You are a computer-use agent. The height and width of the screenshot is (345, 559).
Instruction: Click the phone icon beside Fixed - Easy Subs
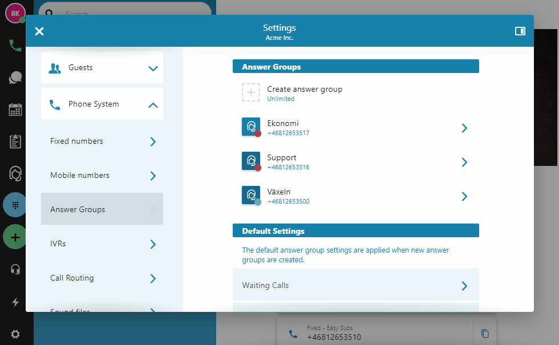(x=293, y=334)
